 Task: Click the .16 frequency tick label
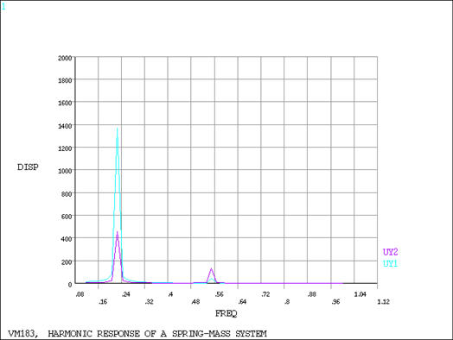pyautogui.click(x=103, y=302)
